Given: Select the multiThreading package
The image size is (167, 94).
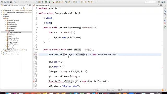Looking at the screenshot, I should (13, 44).
